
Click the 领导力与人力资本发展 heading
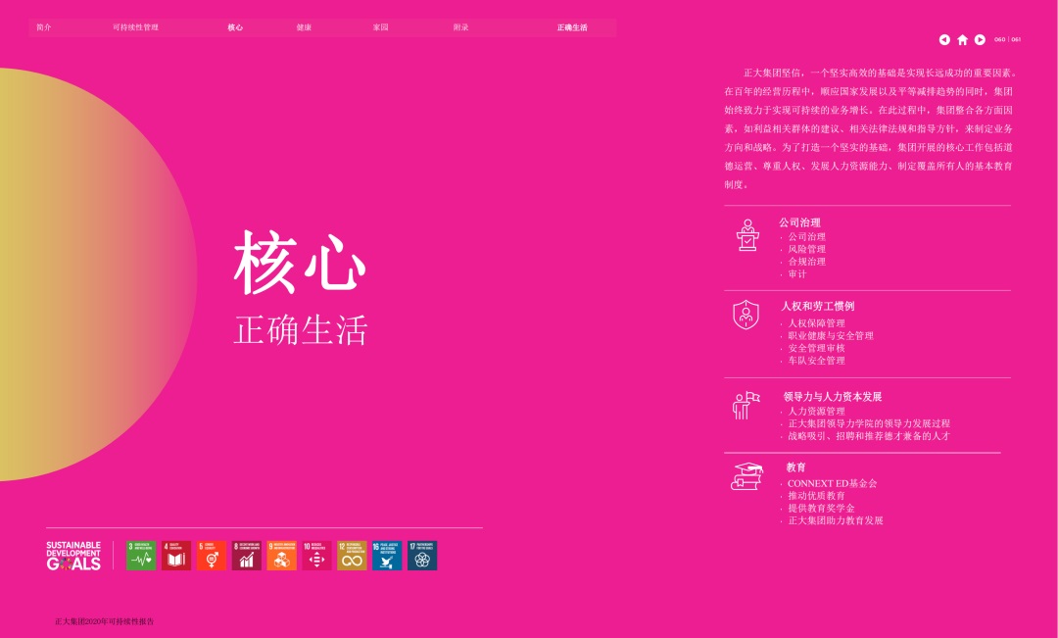pos(833,397)
